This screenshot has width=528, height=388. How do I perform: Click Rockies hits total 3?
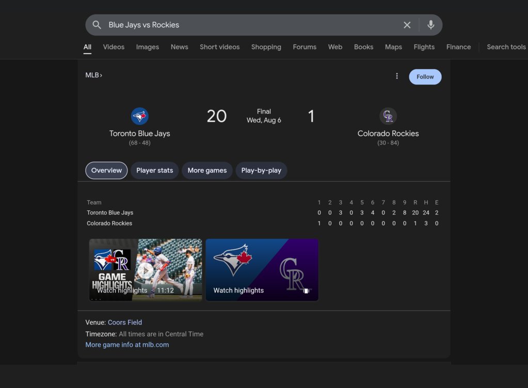[426, 223]
